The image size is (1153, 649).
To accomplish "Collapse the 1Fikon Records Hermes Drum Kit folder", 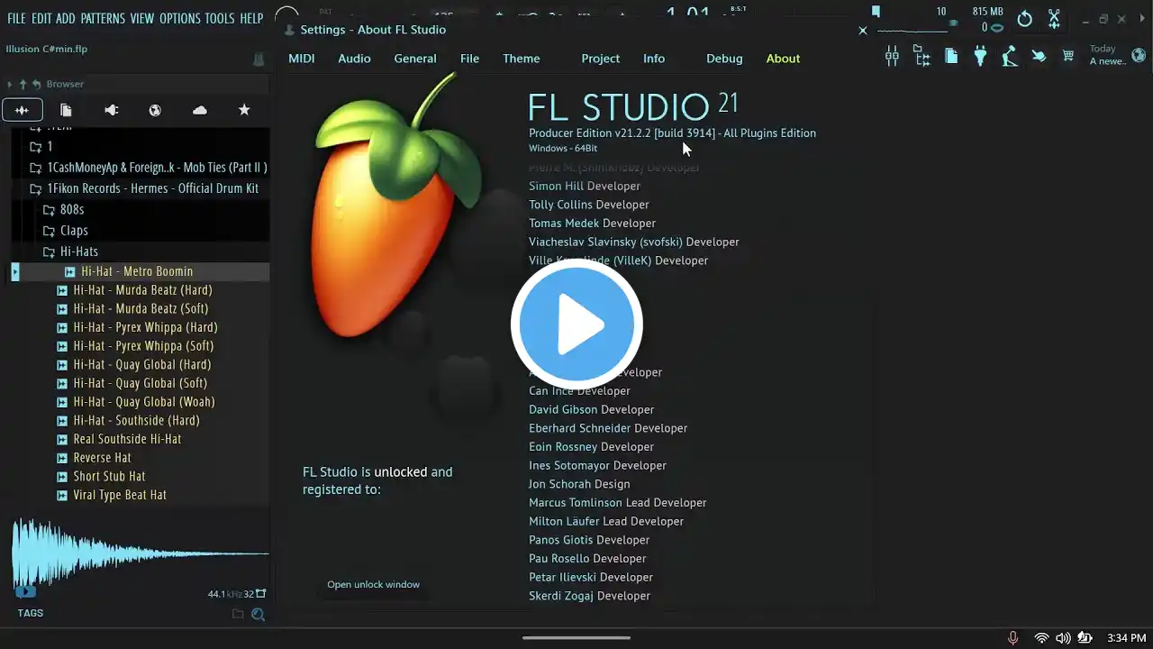I will (144, 188).
